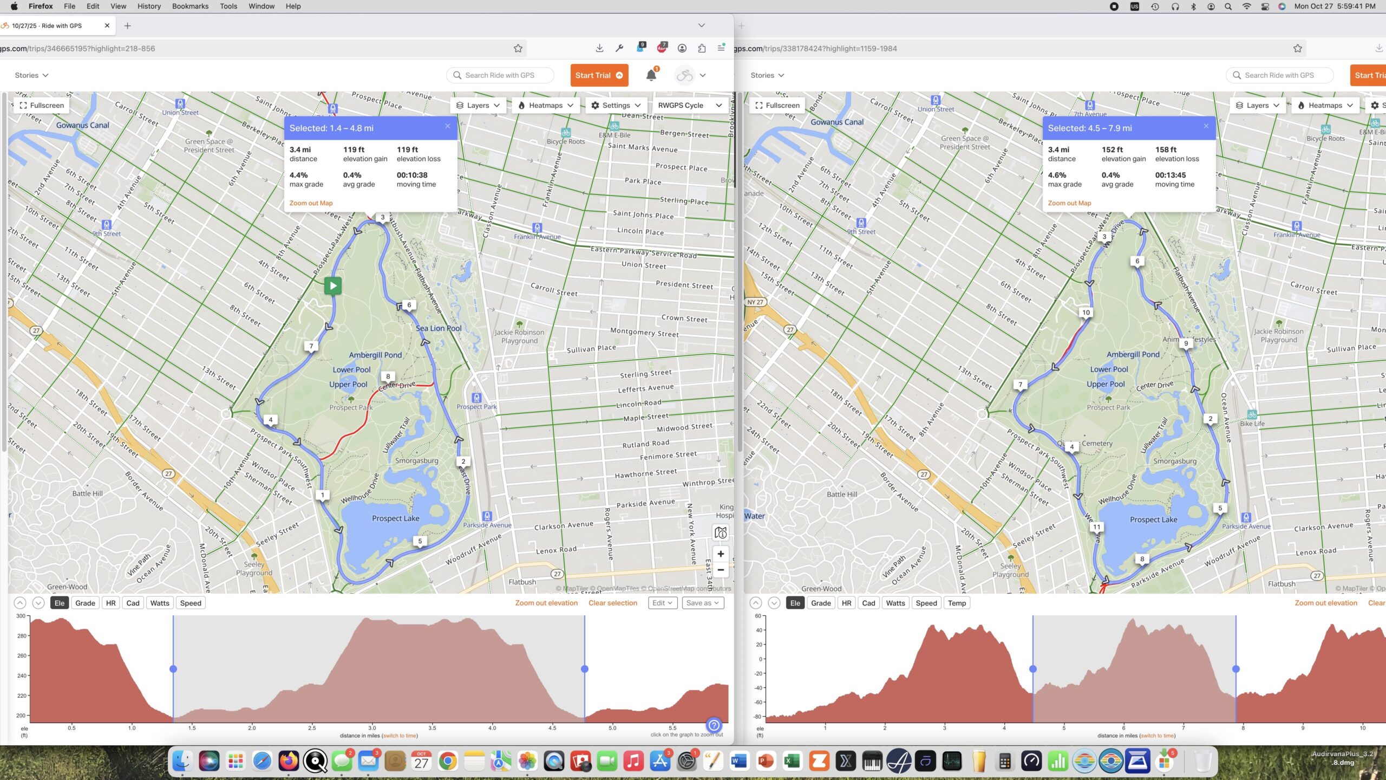Open the Firefox hamburger application menu
This screenshot has width=1386, height=780.
tap(721, 48)
